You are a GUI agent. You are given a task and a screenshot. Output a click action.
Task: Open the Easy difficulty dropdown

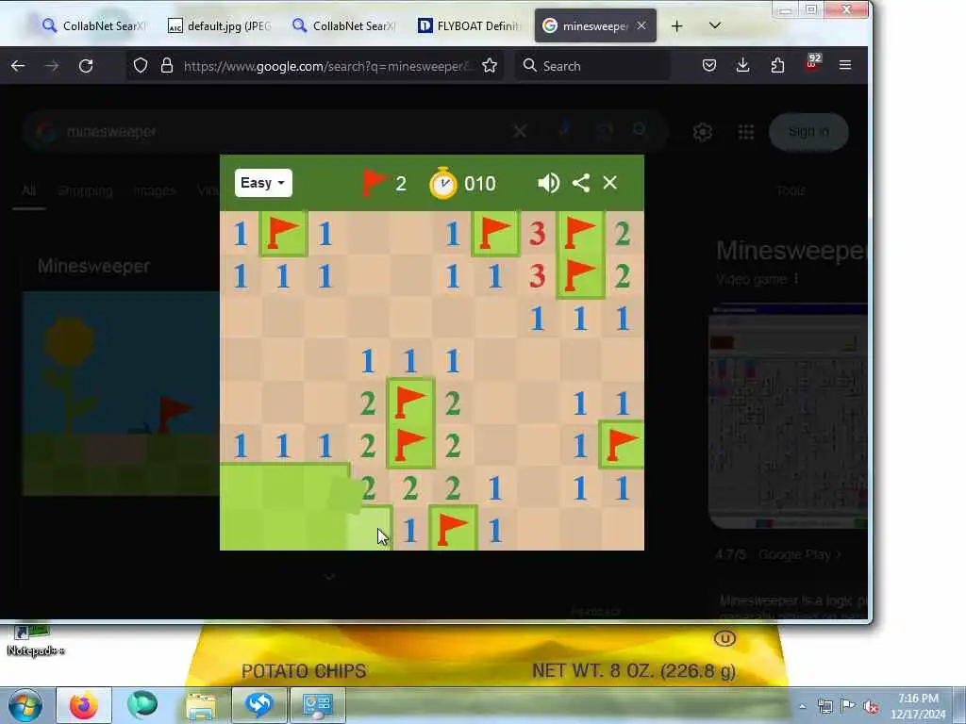coord(263,183)
